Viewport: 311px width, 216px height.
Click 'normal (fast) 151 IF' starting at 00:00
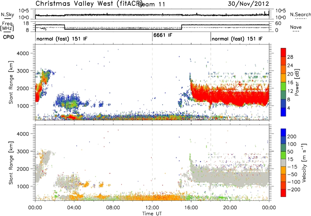point(62,39)
